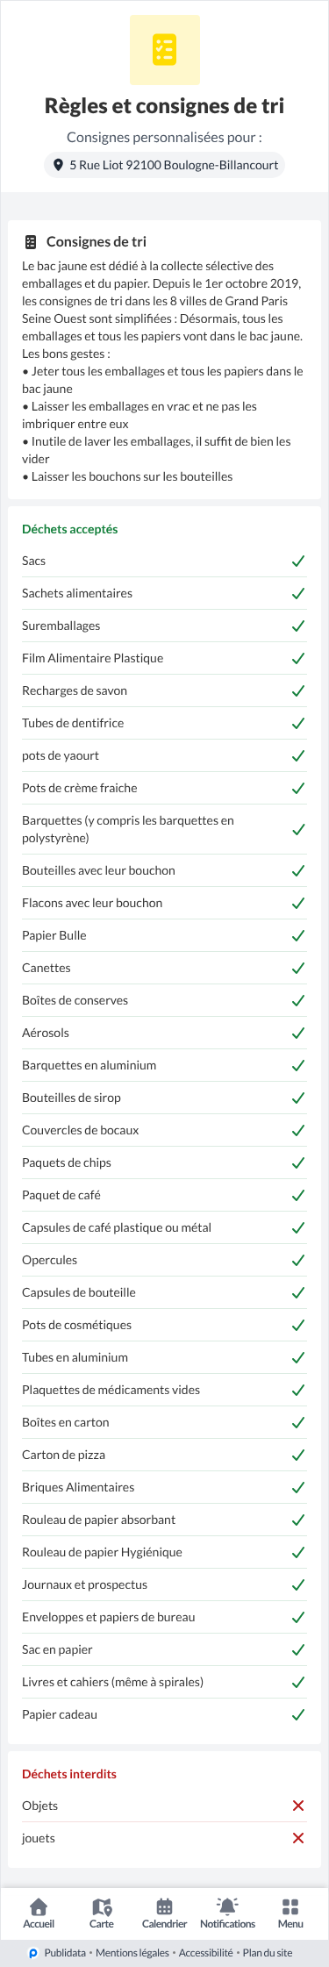
Task: Open the Accueil home icon
Action: [x=39, y=1906]
